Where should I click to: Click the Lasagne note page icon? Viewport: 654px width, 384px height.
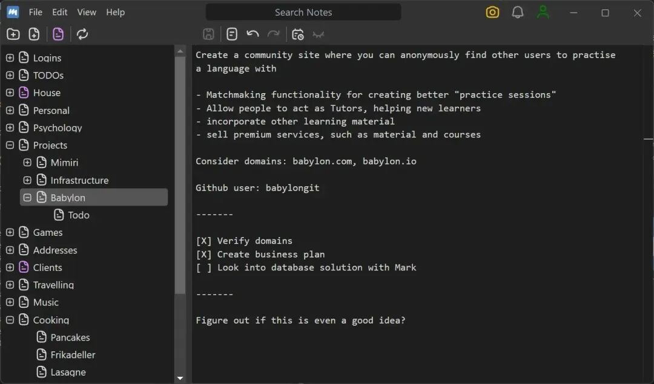point(42,372)
